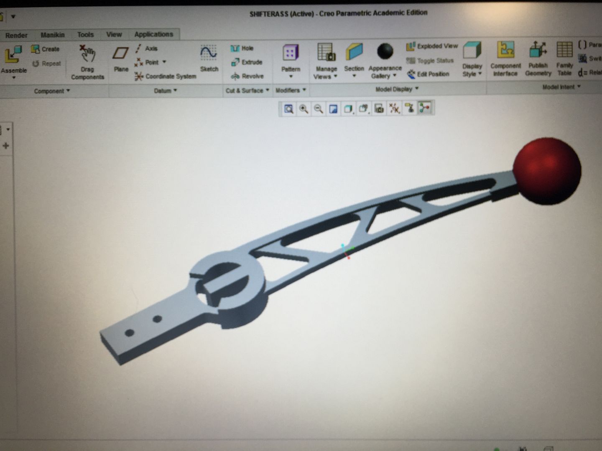This screenshot has height=451, width=602.
Task: Open the display style cube in graphics toolbar
Action: [x=348, y=109]
